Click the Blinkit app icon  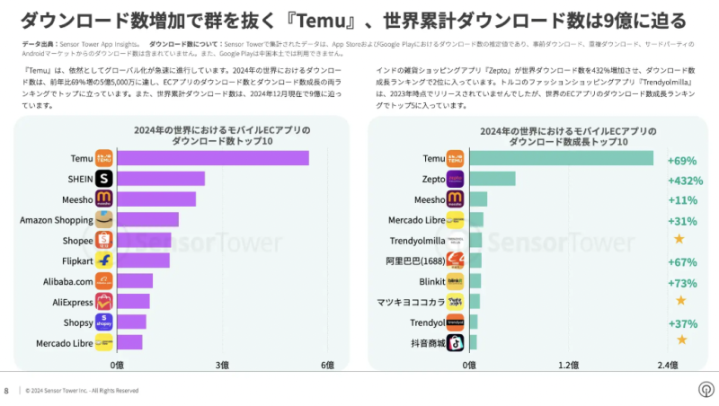pos(455,281)
